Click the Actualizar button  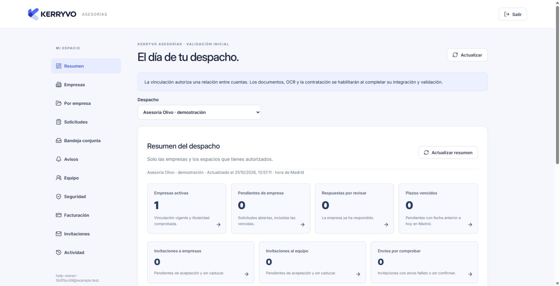(467, 55)
